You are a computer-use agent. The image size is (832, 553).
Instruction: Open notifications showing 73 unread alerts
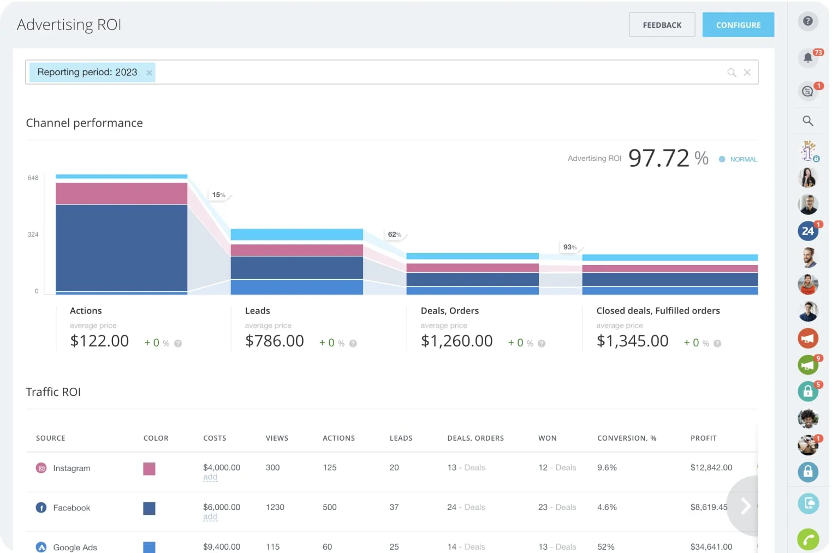tap(808, 58)
